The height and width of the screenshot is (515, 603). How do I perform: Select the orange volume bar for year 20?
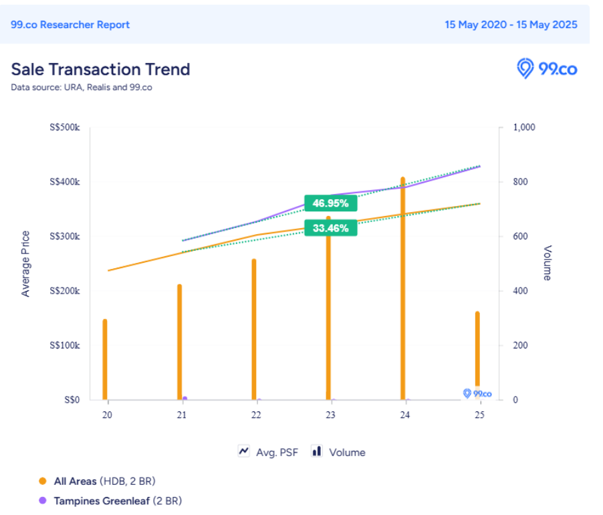tap(105, 361)
